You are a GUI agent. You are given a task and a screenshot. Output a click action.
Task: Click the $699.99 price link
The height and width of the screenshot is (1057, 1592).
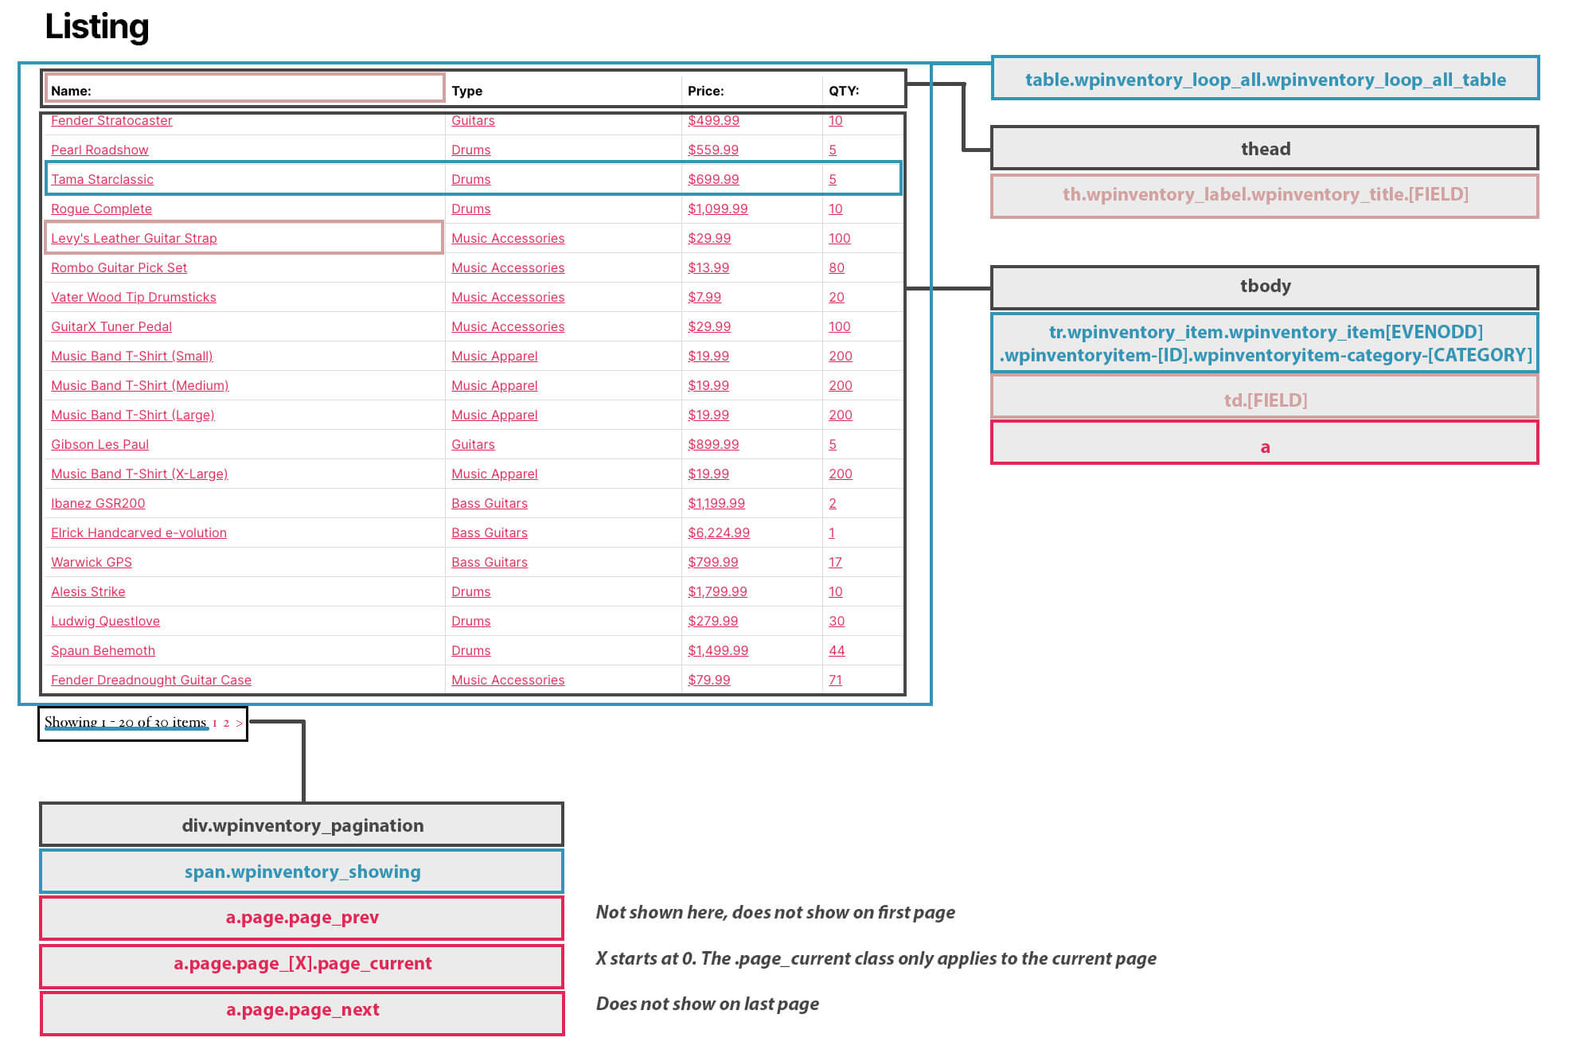click(713, 179)
